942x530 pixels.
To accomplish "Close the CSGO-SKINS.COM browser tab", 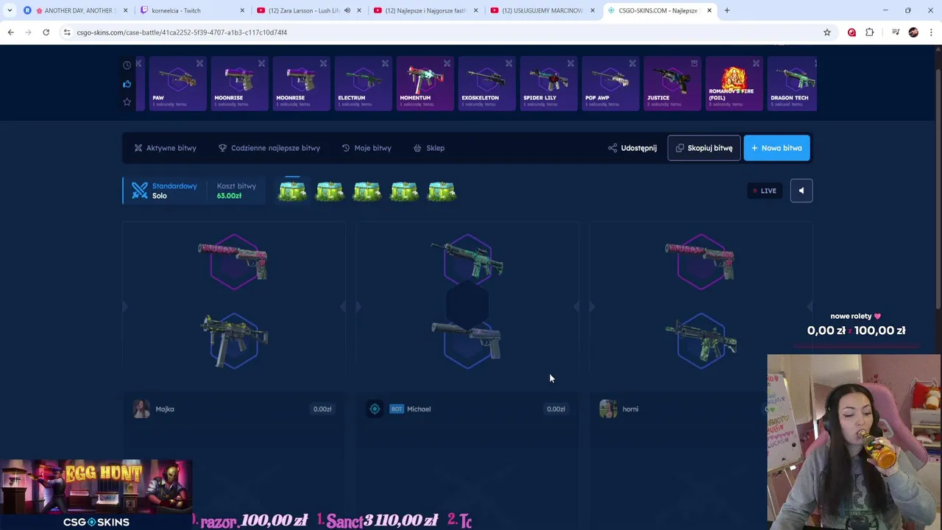I will [x=709, y=10].
